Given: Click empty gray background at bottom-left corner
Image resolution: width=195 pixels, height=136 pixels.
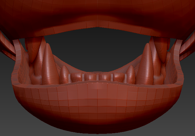Looking at the screenshot, I should tap(9, 126).
